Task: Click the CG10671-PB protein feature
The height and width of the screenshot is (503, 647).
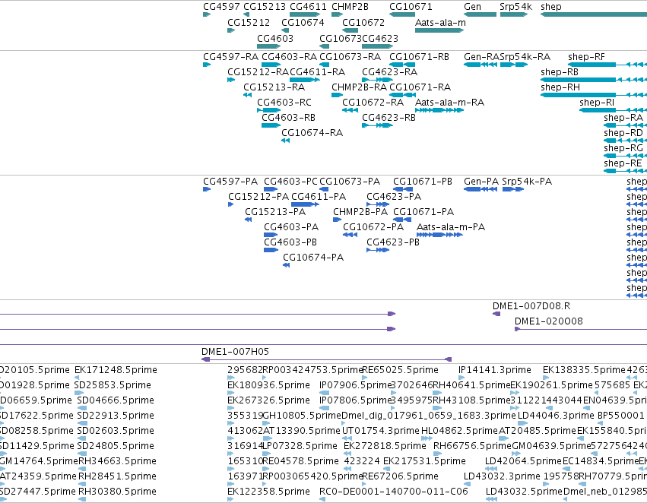Action: coord(403,189)
